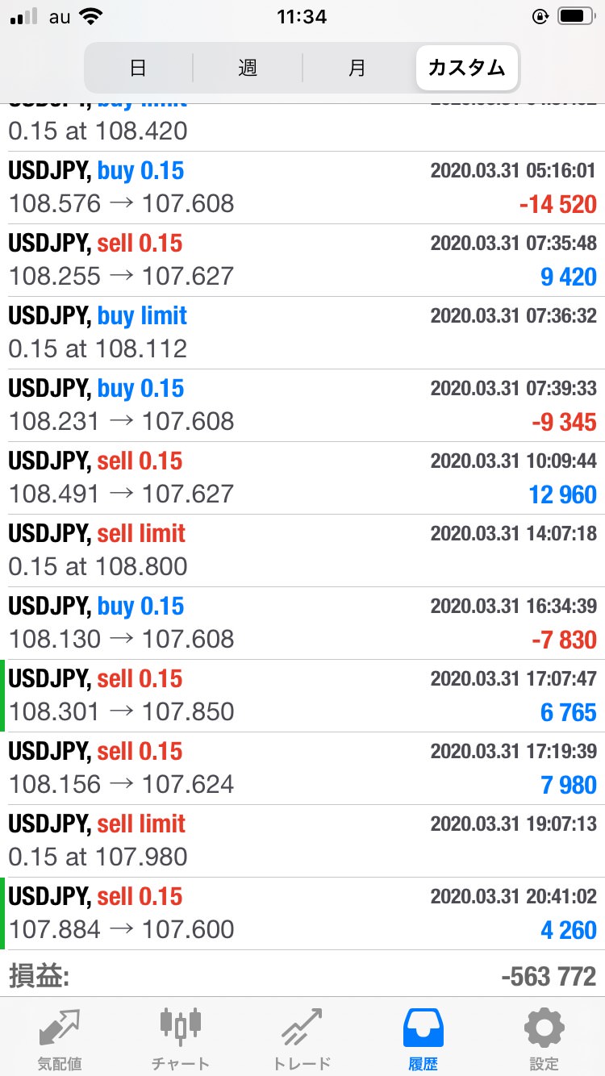The width and height of the screenshot is (605, 1076).
Task: Tap the buy limit order at 108.112
Action: coord(302,332)
